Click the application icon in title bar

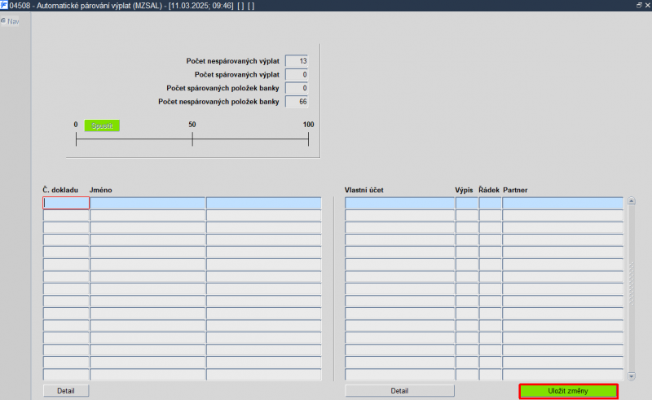(x=4, y=6)
